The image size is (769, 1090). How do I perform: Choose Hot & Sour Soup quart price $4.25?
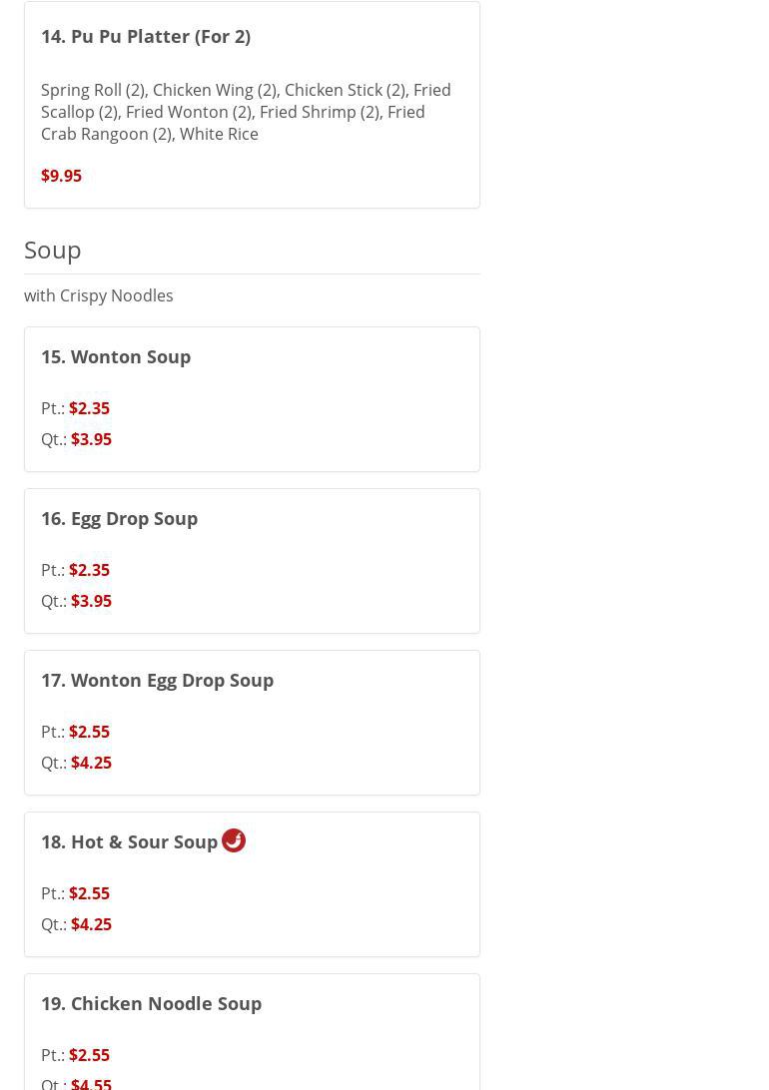coord(91,924)
